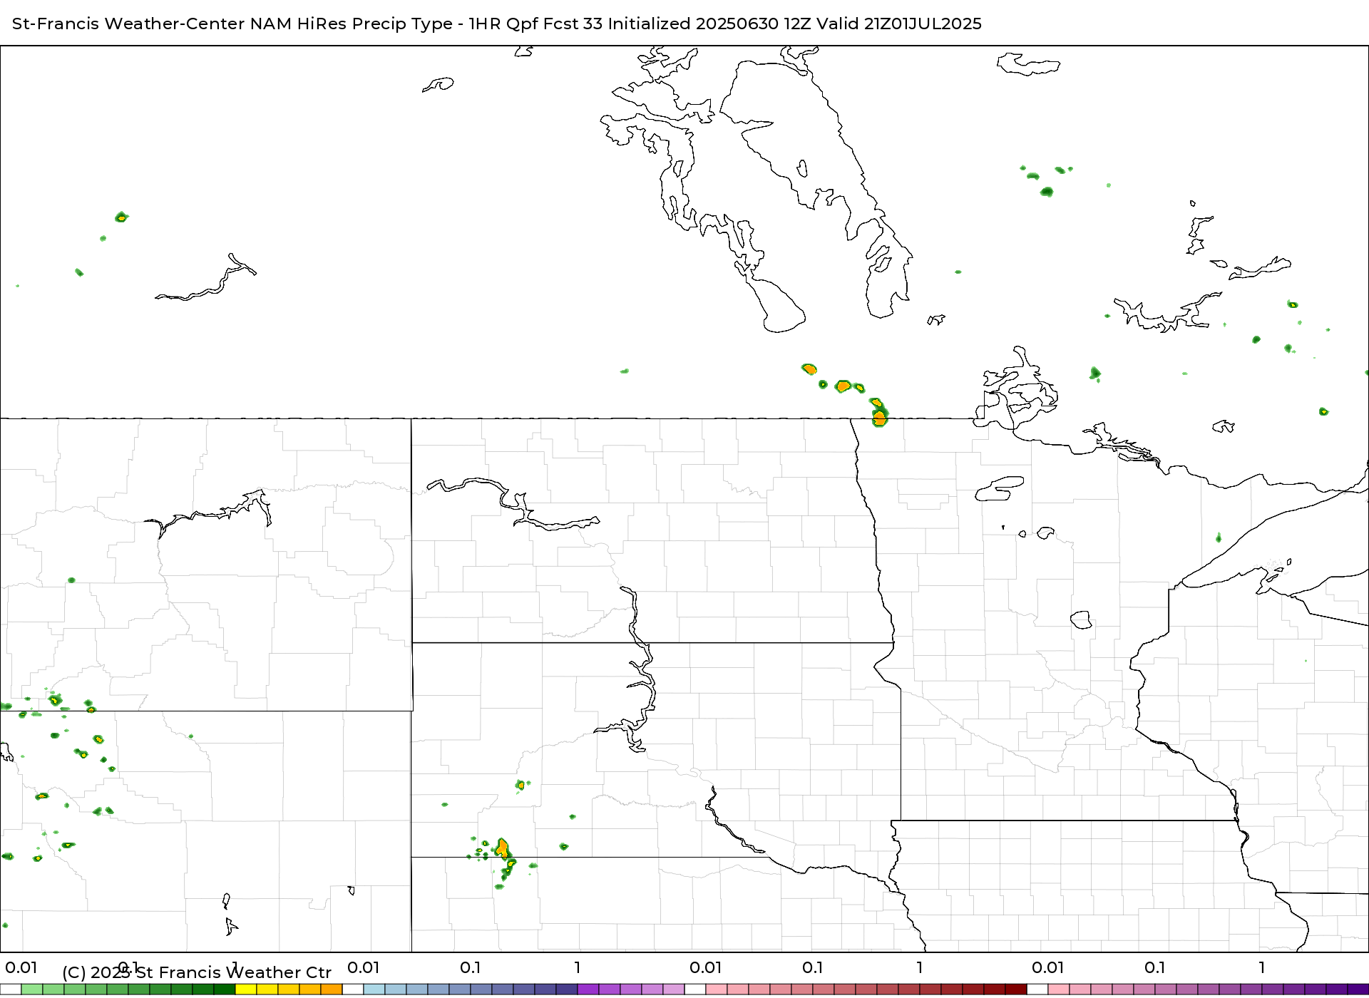Click the 0.01 label above the red scale
Viewport: 1369px width, 998px height.
click(x=706, y=968)
